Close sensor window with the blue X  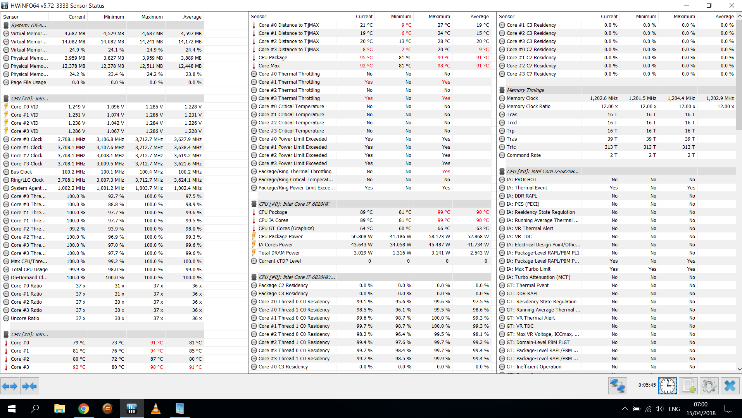(730, 386)
